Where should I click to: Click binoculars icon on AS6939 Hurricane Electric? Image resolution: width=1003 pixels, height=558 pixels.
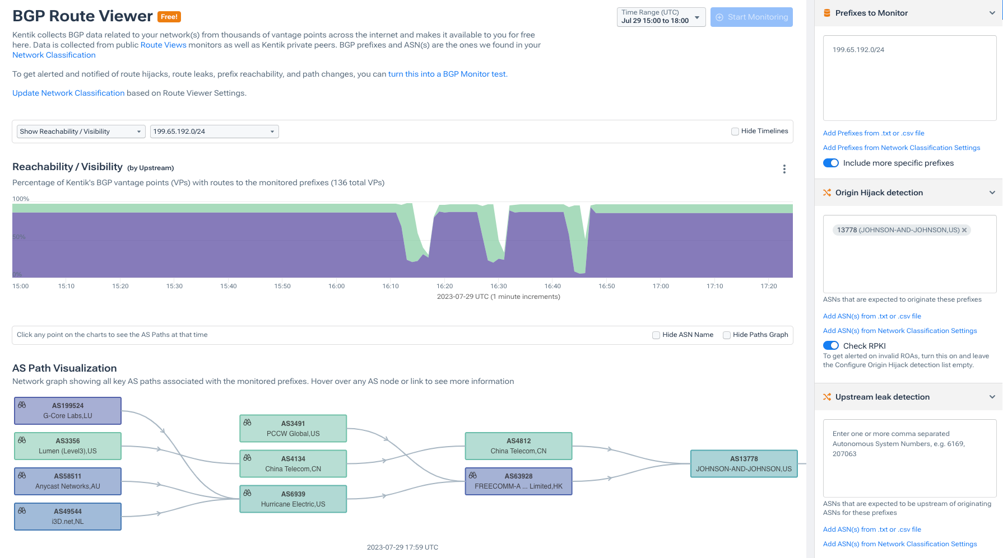247,494
